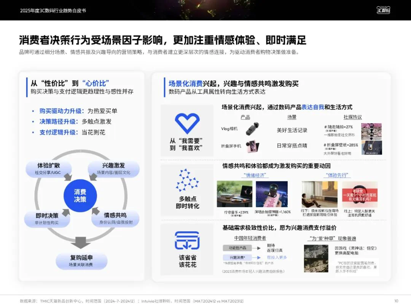Click the page number 10 at bottom right

click(397, 300)
